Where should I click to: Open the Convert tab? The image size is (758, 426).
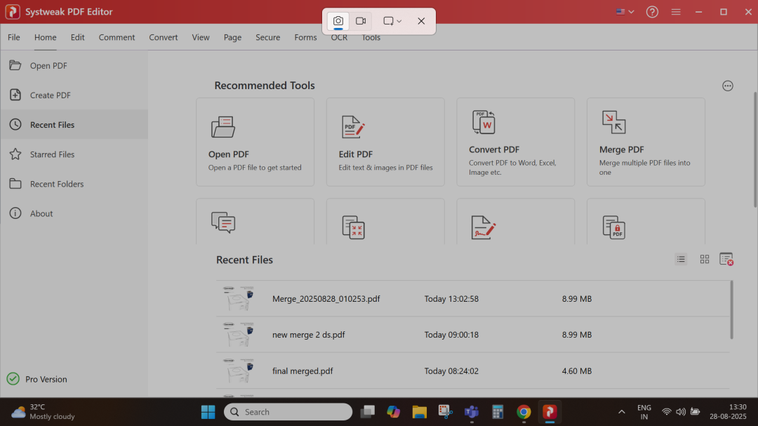point(163,37)
